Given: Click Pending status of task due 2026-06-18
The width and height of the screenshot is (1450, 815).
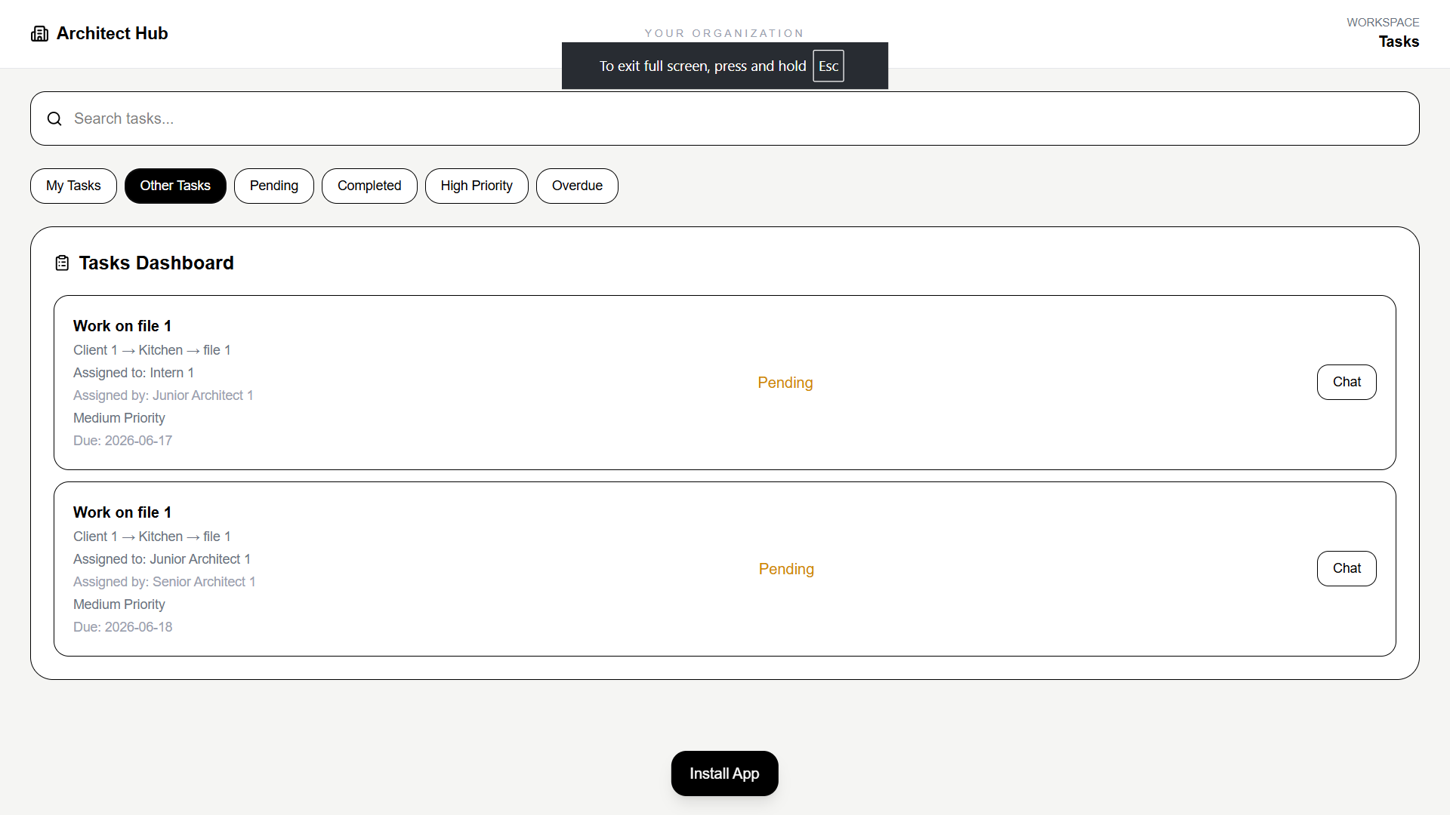Looking at the screenshot, I should click(786, 569).
